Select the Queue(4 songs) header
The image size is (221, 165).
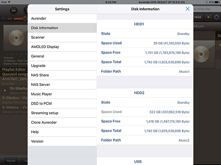coord(14,74)
